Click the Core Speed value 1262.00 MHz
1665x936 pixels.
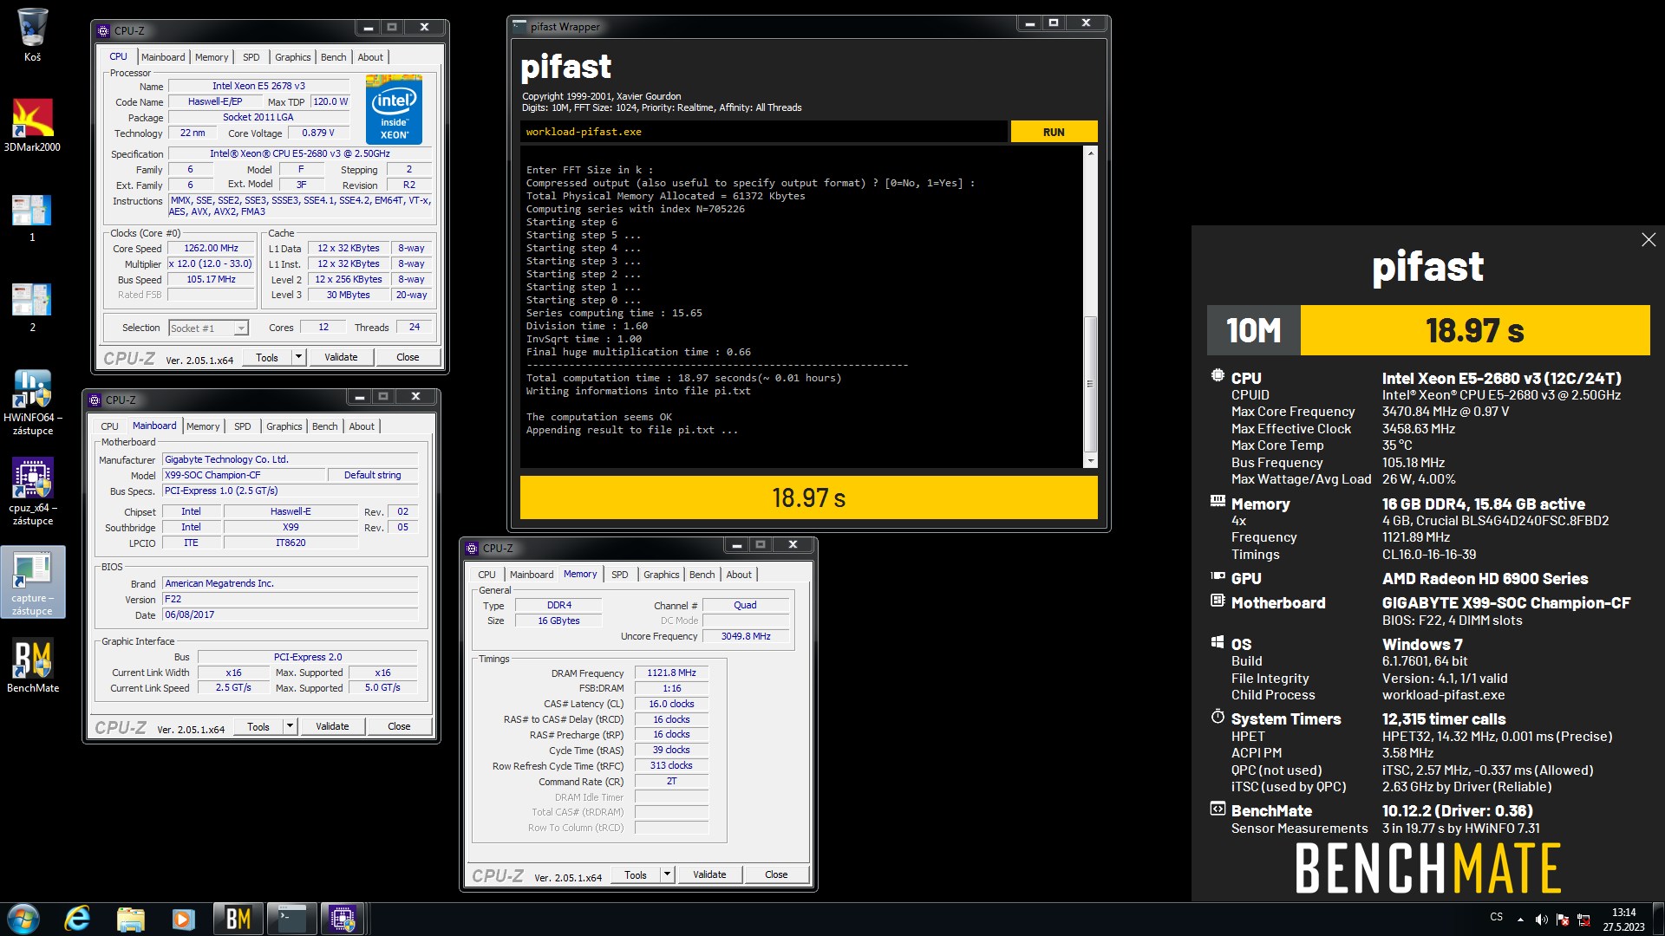(x=211, y=248)
